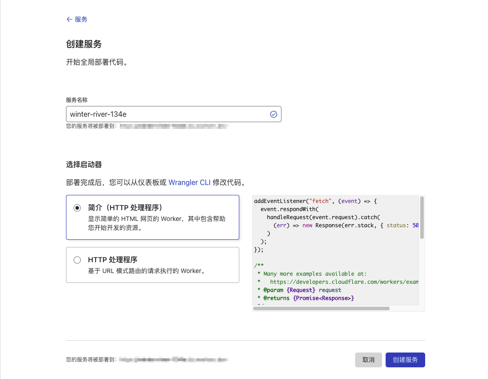Click the code preview horizontal scrollbar
488x379 pixels.
click(x=321, y=308)
